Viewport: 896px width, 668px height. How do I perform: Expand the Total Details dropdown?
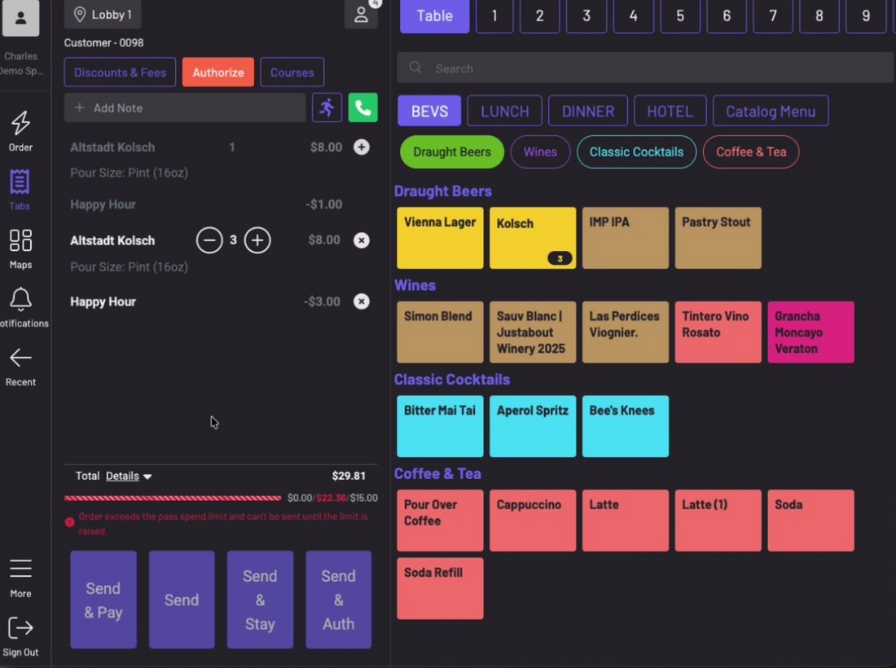click(x=129, y=476)
